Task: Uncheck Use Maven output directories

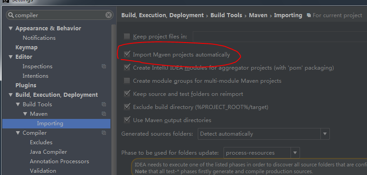Action: 127,120
